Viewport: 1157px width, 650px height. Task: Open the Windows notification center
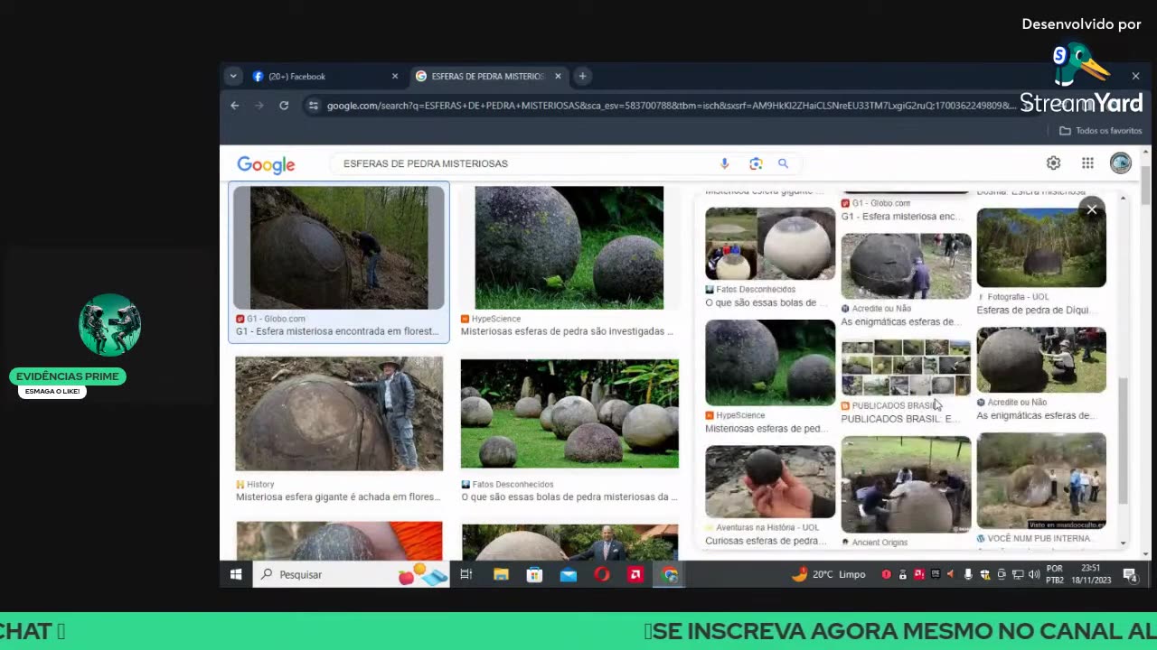click(1131, 574)
